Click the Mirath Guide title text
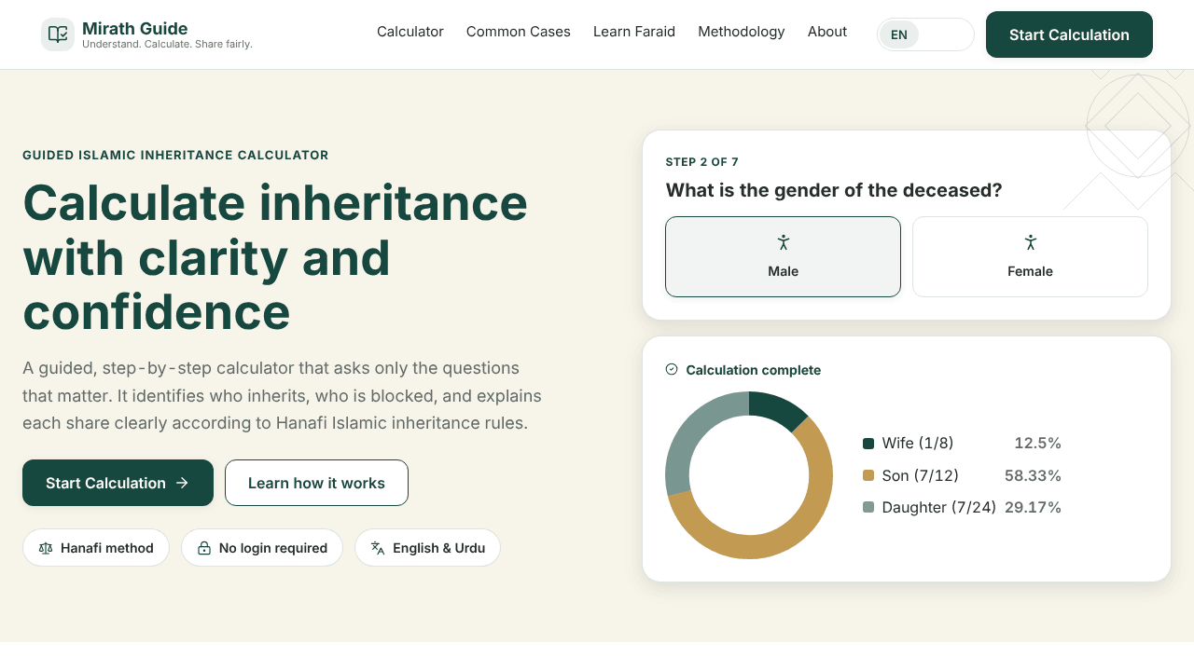The height and width of the screenshot is (671, 1194). coord(135,29)
